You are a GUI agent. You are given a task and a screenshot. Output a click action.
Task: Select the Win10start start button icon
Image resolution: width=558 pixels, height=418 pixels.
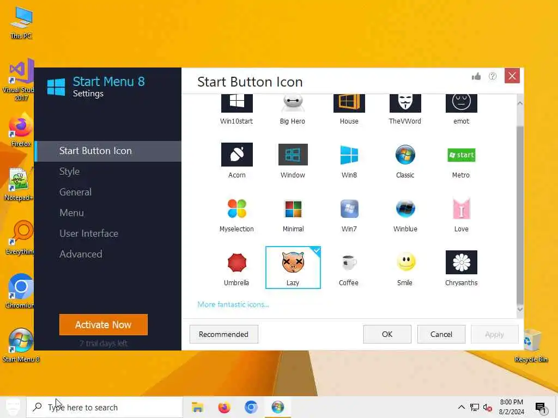pyautogui.click(x=236, y=103)
